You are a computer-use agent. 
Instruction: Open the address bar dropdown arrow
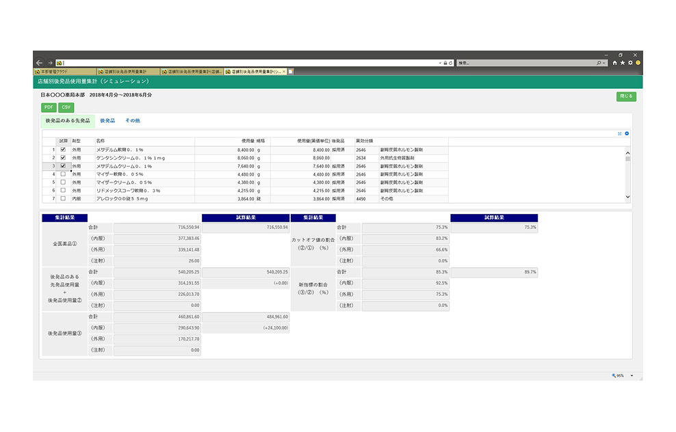(440, 62)
